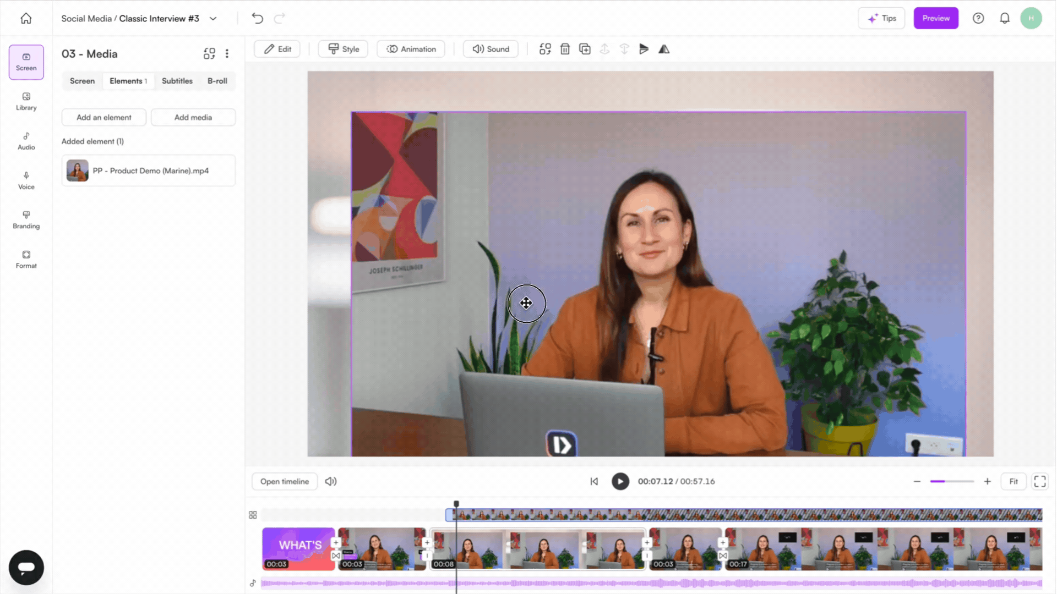
Task: Open the user avatar H menu
Action: tap(1031, 18)
